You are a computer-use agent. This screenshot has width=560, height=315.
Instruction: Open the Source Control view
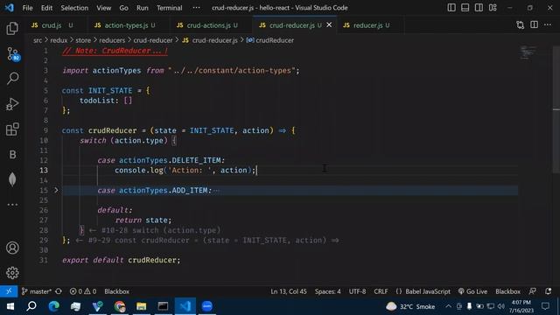tap(13, 54)
